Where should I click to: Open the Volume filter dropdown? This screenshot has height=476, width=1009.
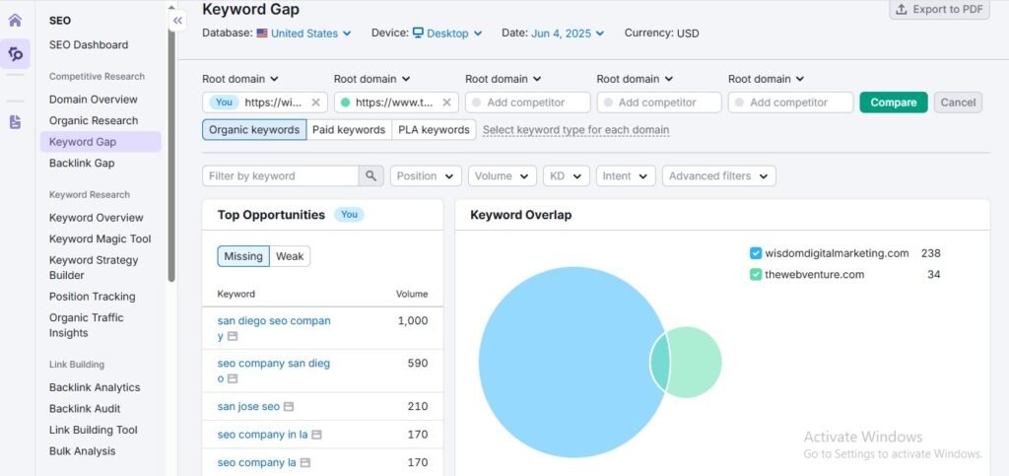(x=502, y=175)
